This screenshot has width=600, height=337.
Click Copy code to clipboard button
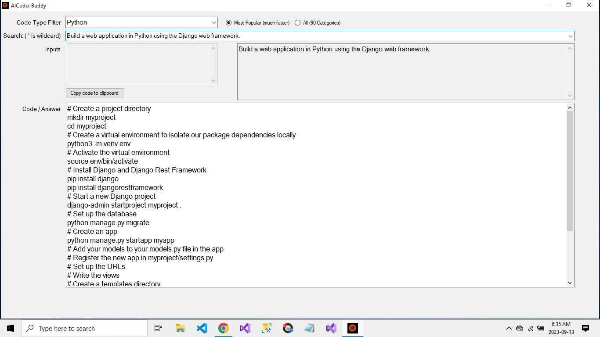coord(95,93)
